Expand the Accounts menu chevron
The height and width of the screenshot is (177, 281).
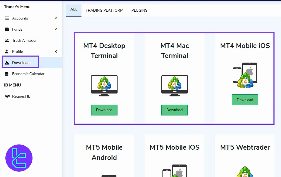pos(56,18)
